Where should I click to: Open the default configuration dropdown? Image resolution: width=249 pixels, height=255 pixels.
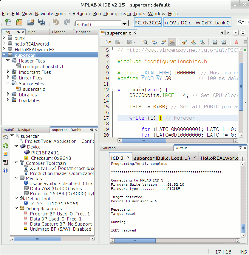point(125,24)
